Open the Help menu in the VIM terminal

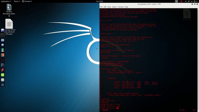click(x=126, y=7)
